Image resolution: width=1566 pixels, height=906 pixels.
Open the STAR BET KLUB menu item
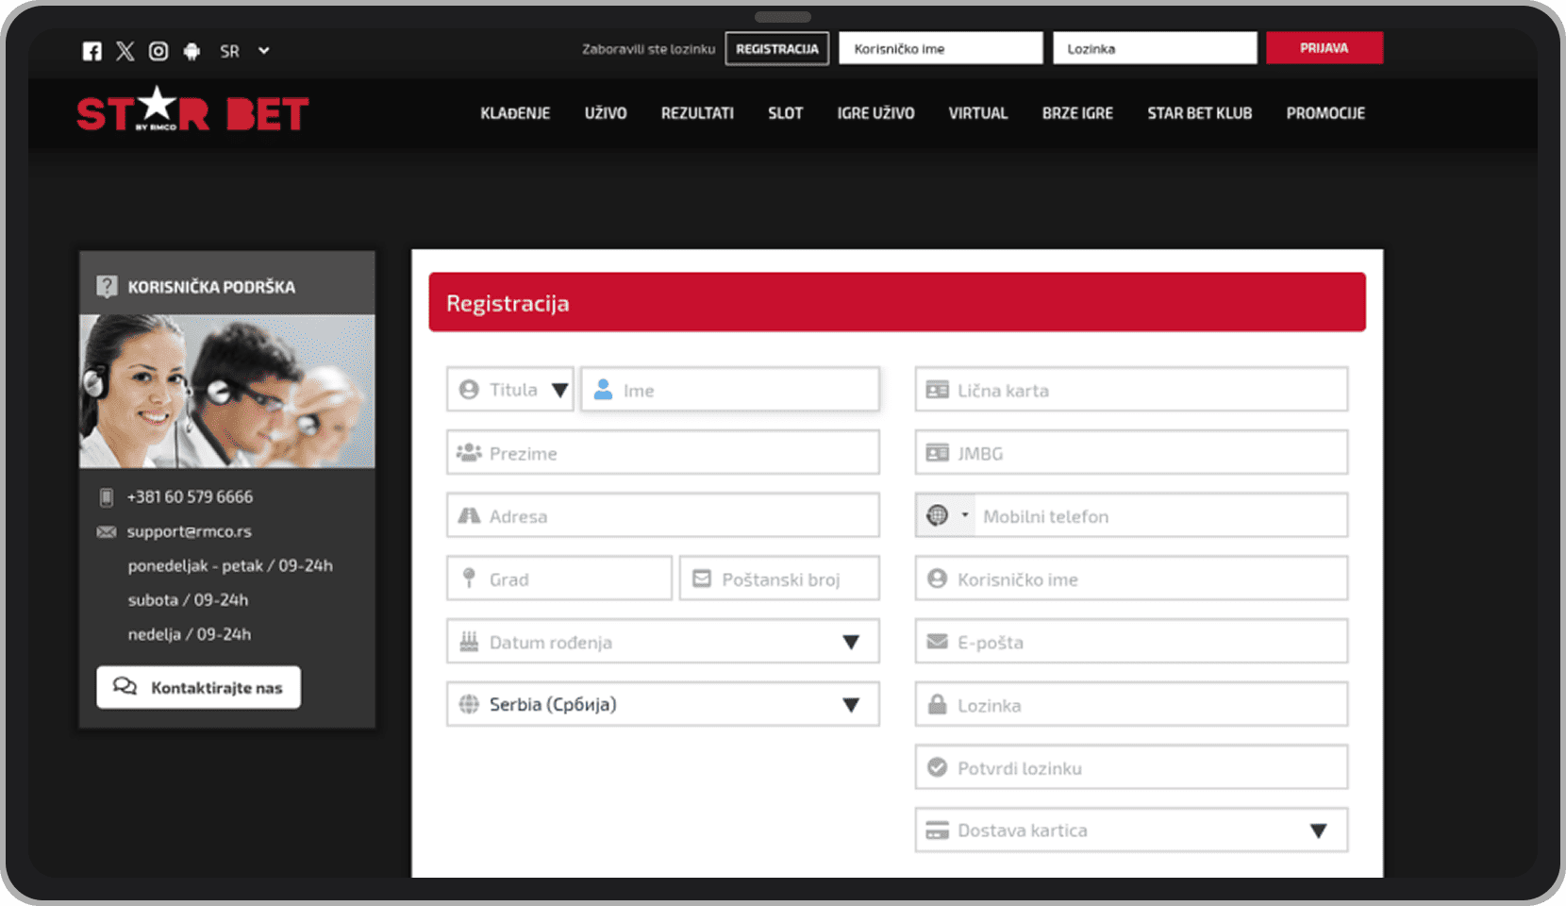click(x=1200, y=113)
